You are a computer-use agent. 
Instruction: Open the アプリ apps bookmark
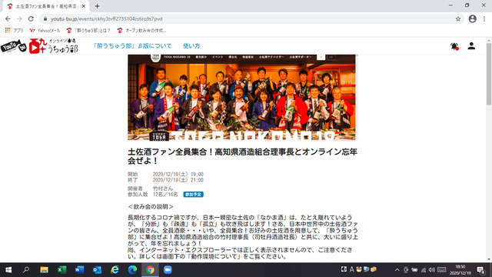[15, 31]
